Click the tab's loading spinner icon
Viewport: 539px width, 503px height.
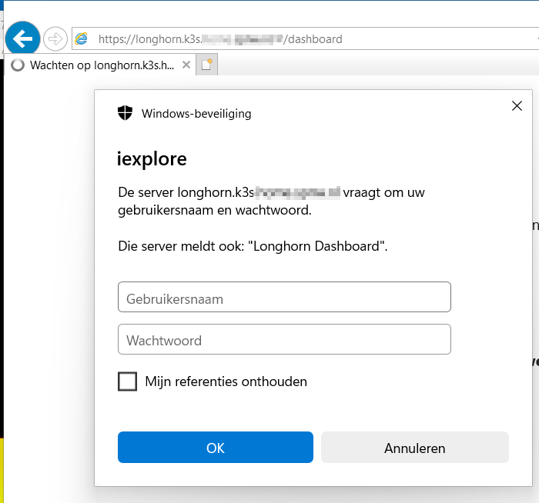coord(18,65)
